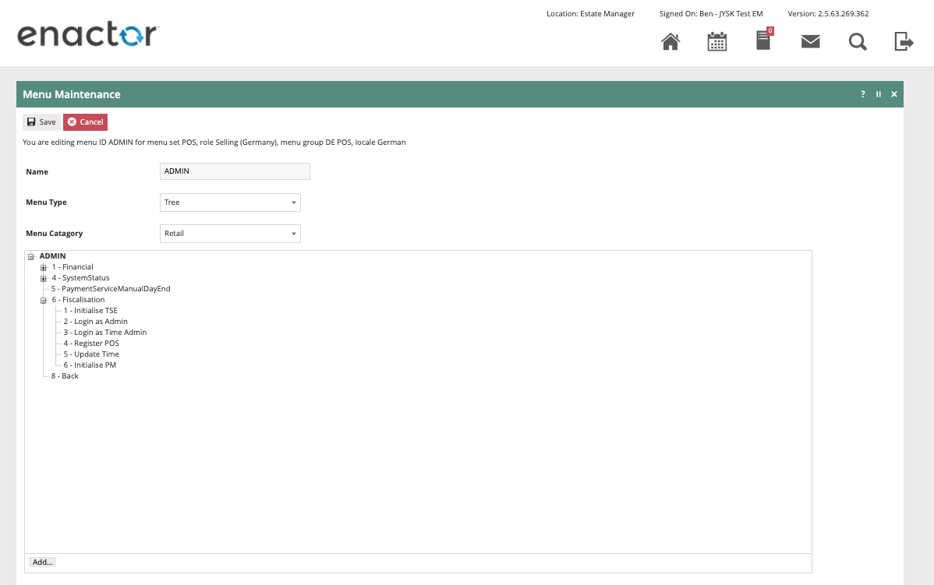934x585 pixels.
Task: Pause Menu Maintenance panel icon
Action: pos(879,94)
